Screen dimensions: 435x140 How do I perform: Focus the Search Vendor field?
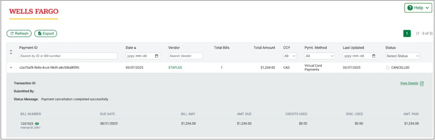pyautogui.click(x=185, y=56)
